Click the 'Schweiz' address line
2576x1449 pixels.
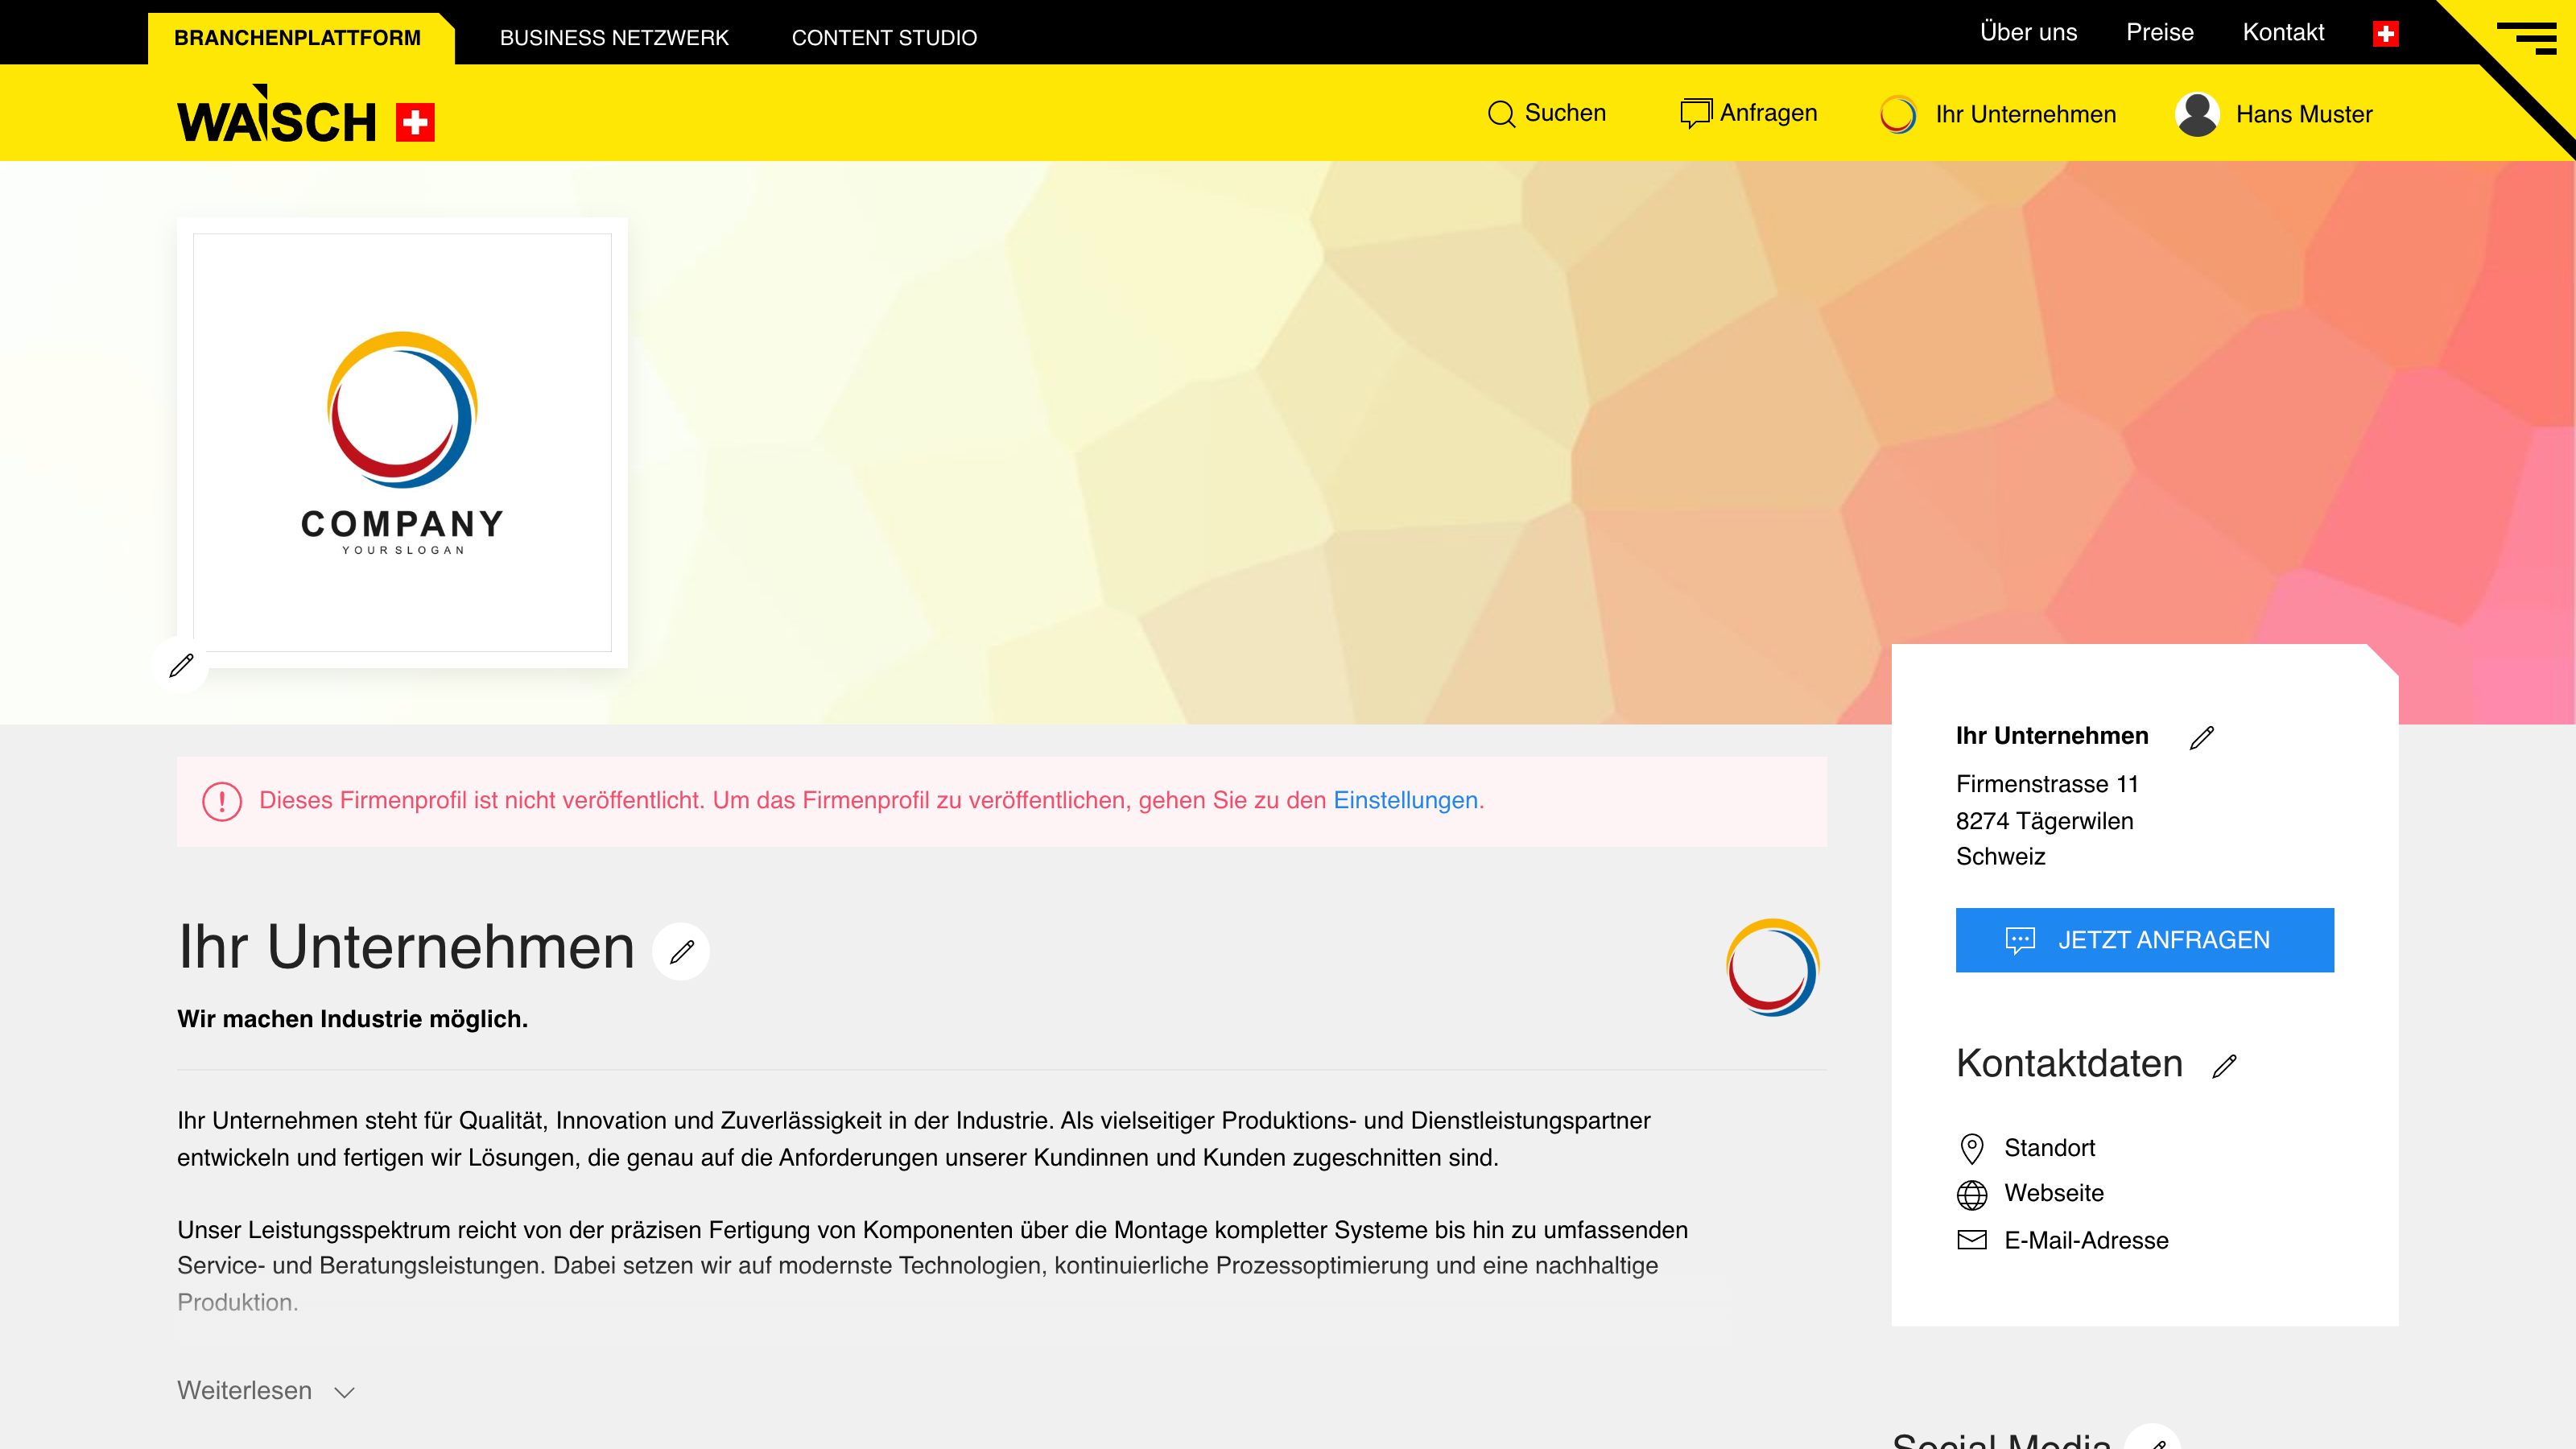[x=2000, y=857]
